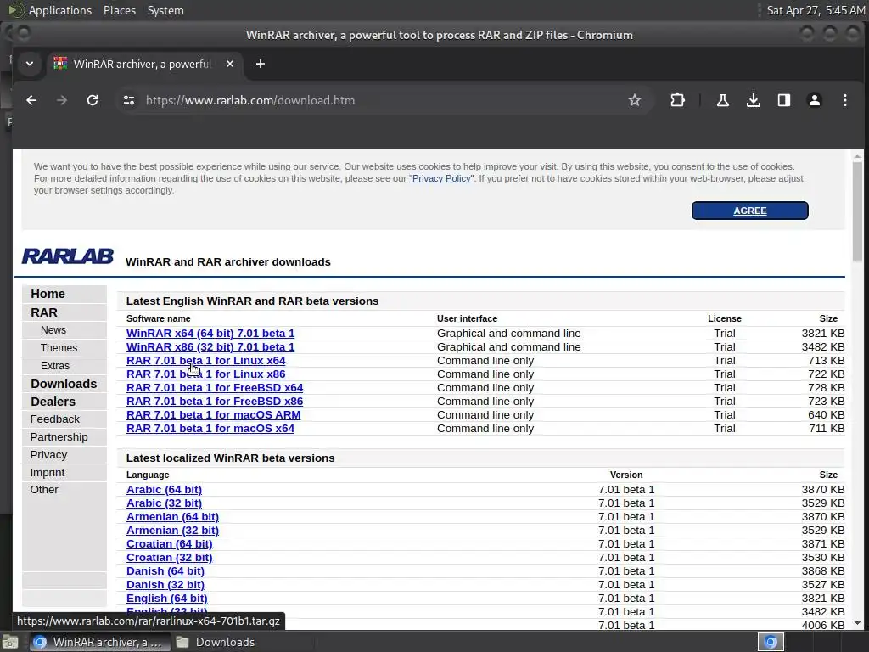Viewport: 869px width, 652px height.
Task: Download Arabic (64 bit) version
Action: point(164,490)
